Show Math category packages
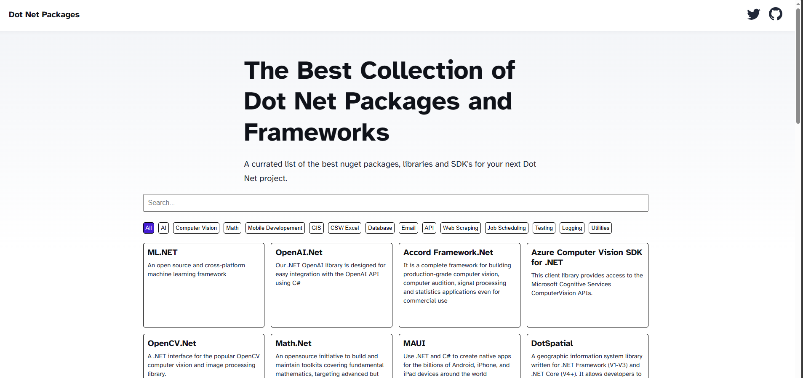Screen dimensions: 803x378 coord(232,228)
